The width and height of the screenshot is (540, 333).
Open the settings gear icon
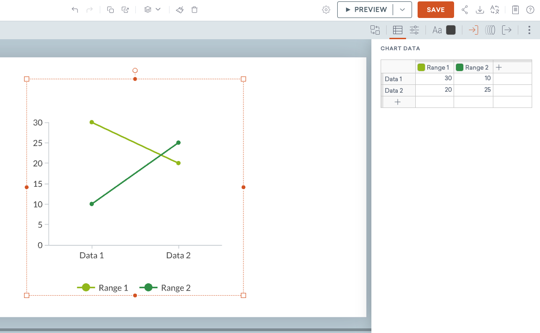click(326, 10)
